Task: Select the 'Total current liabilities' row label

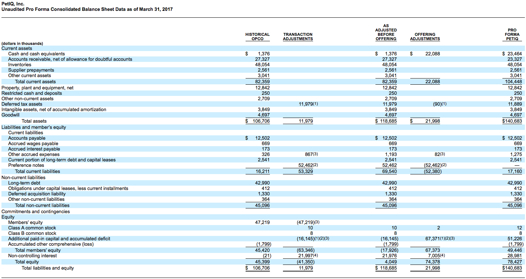Action: (38, 171)
